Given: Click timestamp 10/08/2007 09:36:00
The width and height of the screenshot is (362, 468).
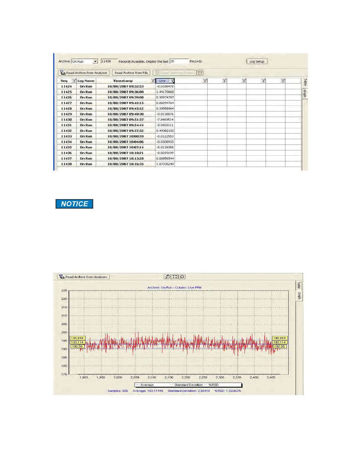Looking at the screenshot, I should [125, 92].
